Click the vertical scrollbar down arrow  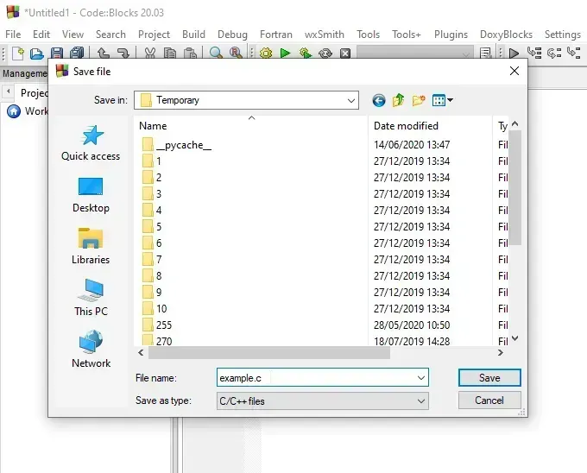pos(514,338)
